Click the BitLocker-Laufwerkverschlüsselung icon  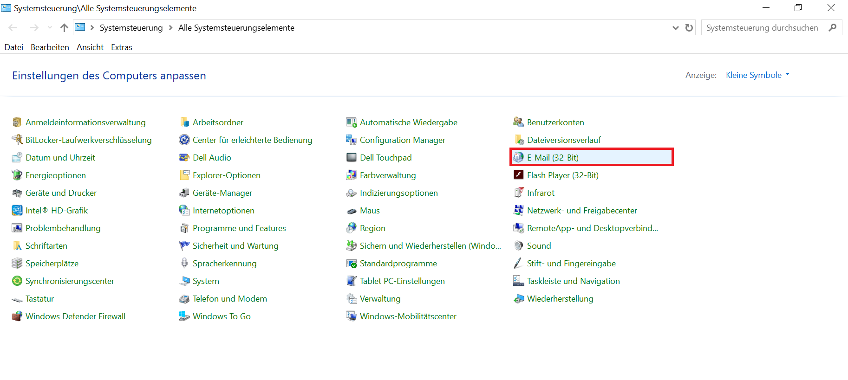pos(17,140)
